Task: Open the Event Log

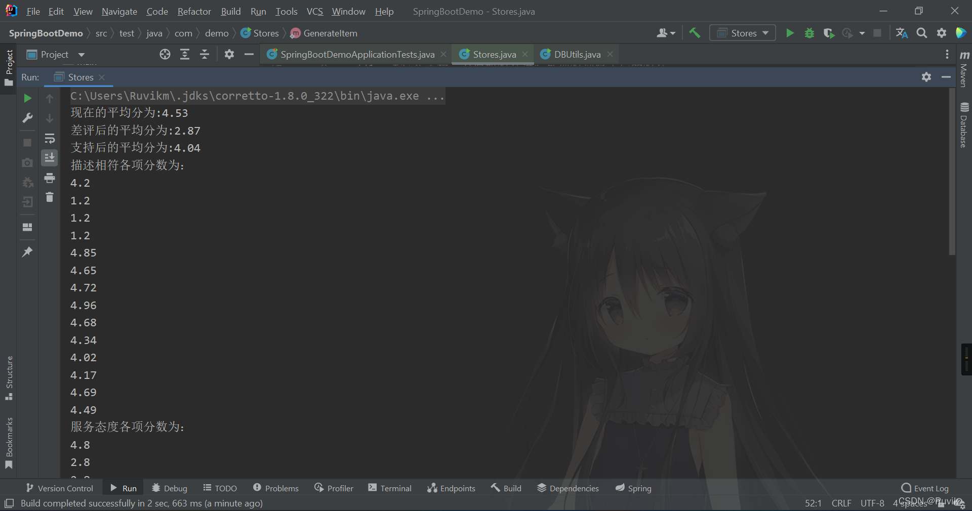Action: 925,488
